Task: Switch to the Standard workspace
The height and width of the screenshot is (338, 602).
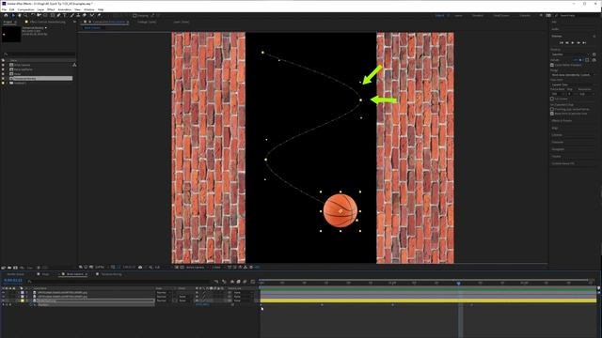Action: 478,15
